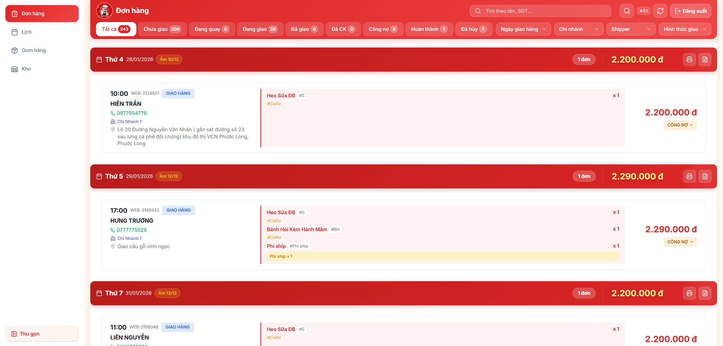
Task: Click the refresh icon in the header
Action: 660,11
